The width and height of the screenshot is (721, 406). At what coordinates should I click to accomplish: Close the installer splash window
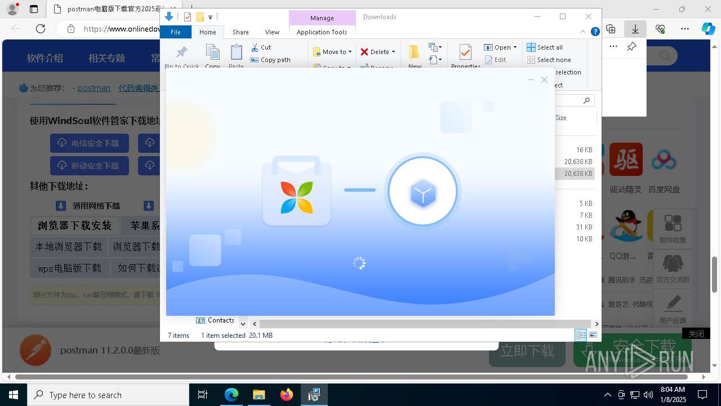click(544, 80)
